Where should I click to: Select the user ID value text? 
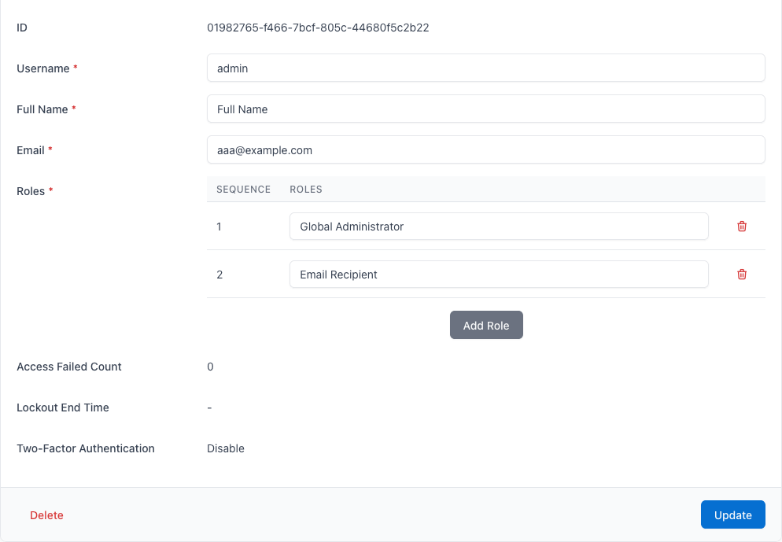click(317, 27)
